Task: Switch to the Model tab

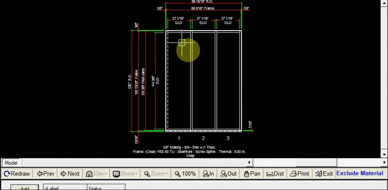Action: (x=11, y=163)
